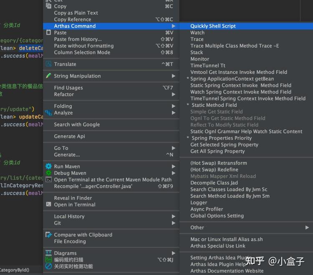Click the Debug Maven green gear icon

[48, 173]
